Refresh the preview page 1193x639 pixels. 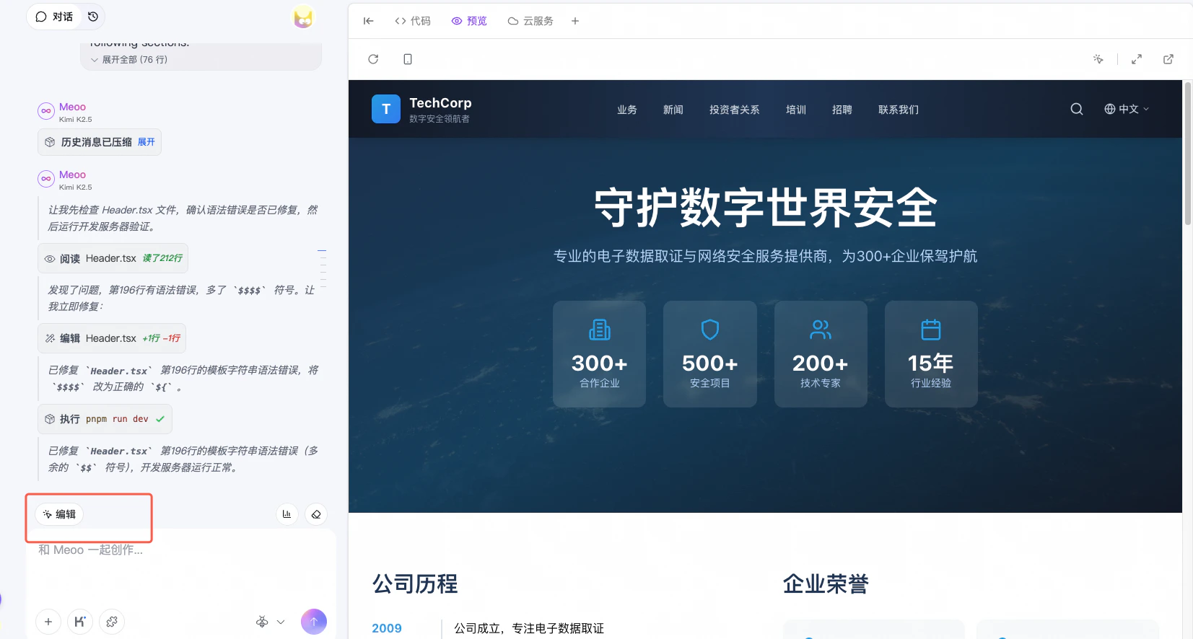click(373, 59)
